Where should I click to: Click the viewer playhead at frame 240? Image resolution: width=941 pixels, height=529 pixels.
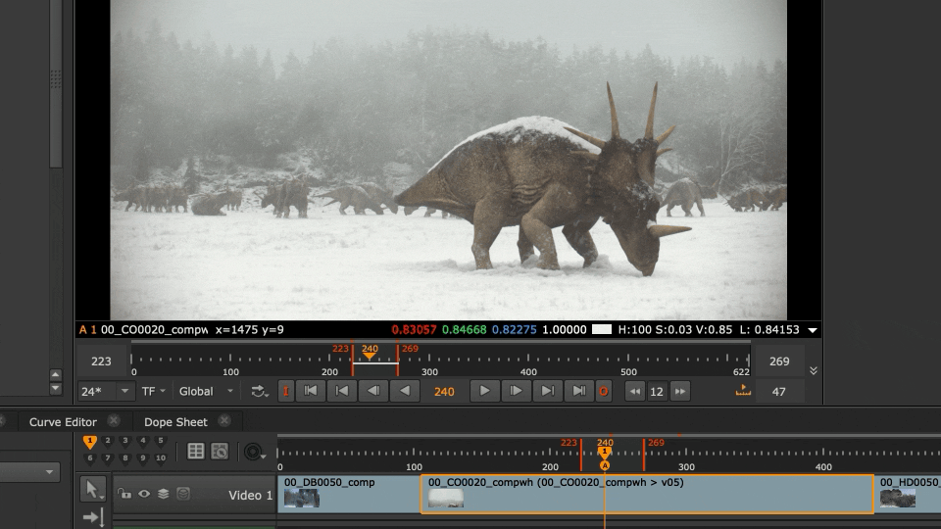tap(370, 356)
